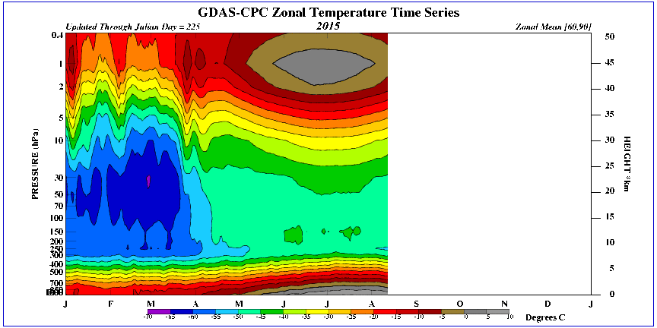
Task: Click the maroon -10 to -5 legend swatch
Action: point(430,312)
